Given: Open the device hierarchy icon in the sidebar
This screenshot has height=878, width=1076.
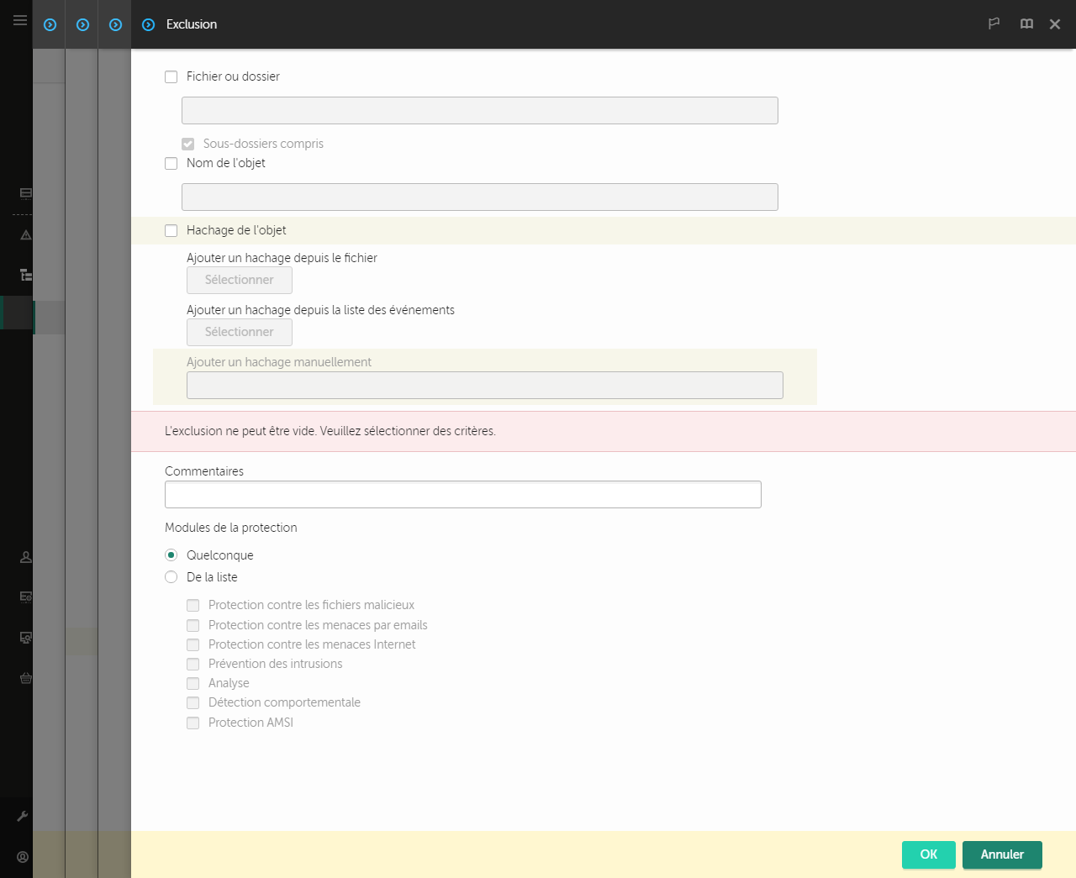Looking at the screenshot, I should [25, 275].
